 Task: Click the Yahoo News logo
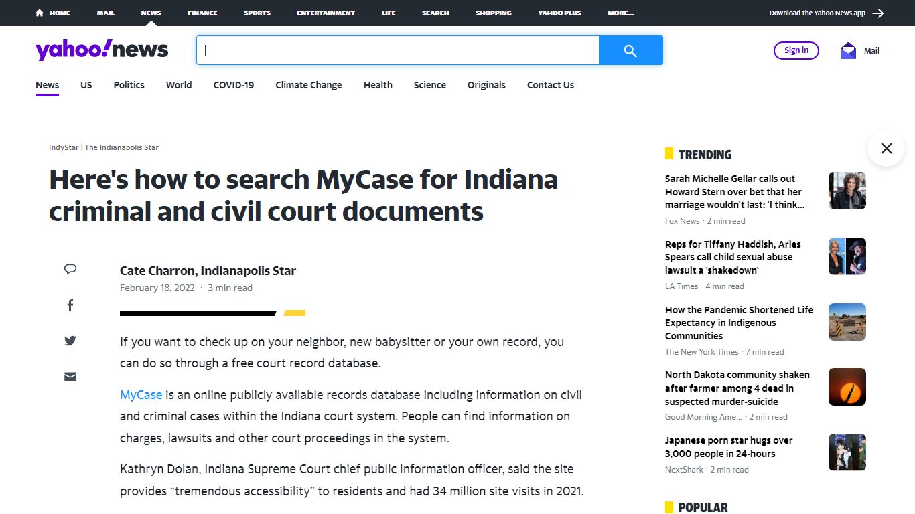102,50
